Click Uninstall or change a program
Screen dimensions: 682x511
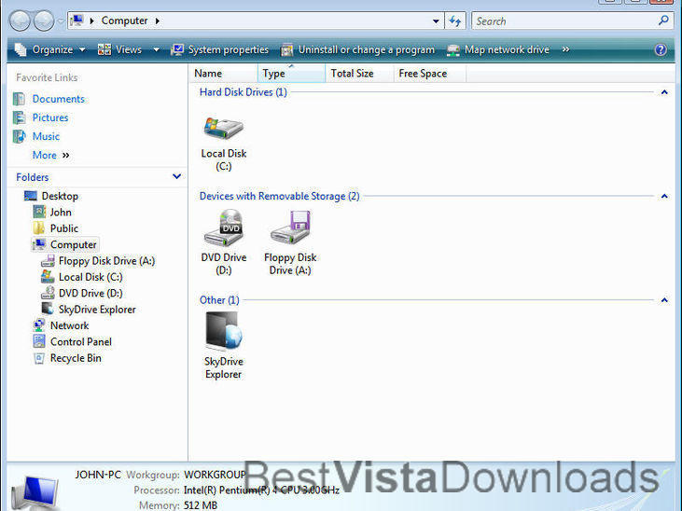pyautogui.click(x=357, y=49)
